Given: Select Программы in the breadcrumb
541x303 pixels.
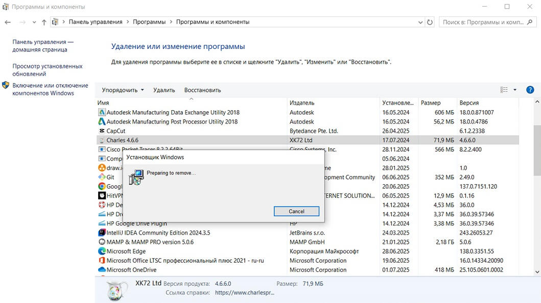Looking at the screenshot, I should pyautogui.click(x=149, y=22).
